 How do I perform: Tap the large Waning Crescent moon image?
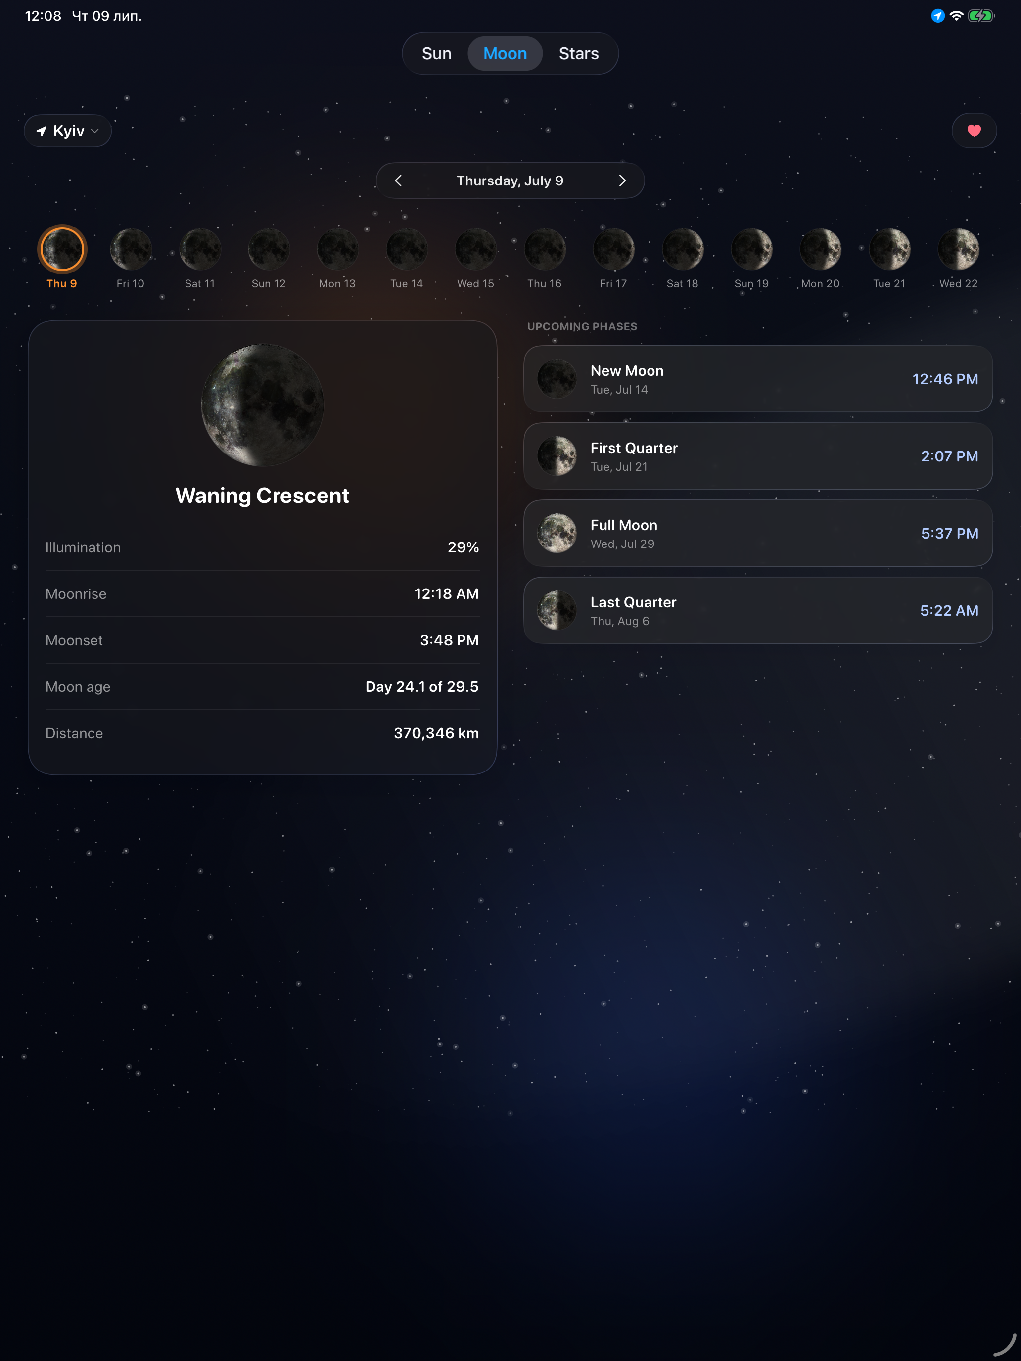click(262, 405)
